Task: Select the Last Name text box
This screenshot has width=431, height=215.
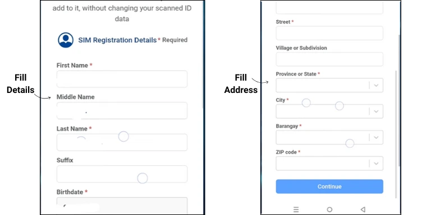Action: 122,142
